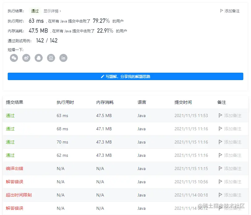Open 通过 submission with 62 ms
The width and height of the screenshot is (251, 215).
tap(10, 155)
